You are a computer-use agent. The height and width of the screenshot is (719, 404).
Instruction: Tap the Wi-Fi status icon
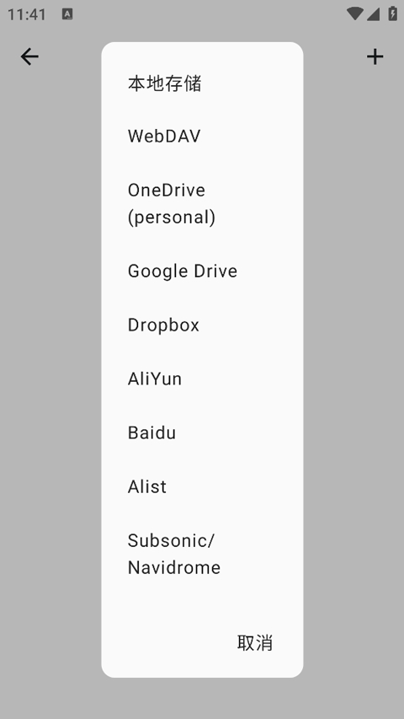354,13
